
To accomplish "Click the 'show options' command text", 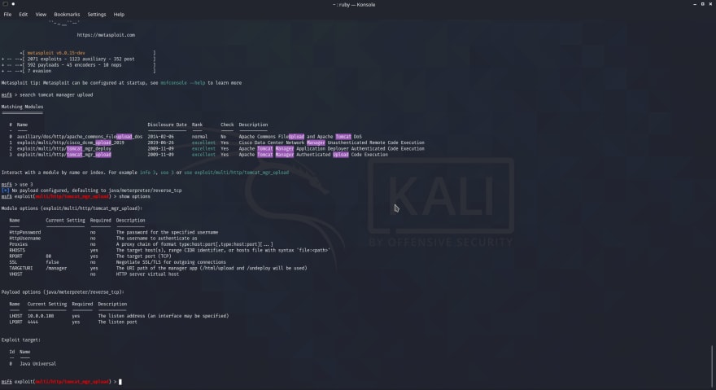I will pos(134,196).
